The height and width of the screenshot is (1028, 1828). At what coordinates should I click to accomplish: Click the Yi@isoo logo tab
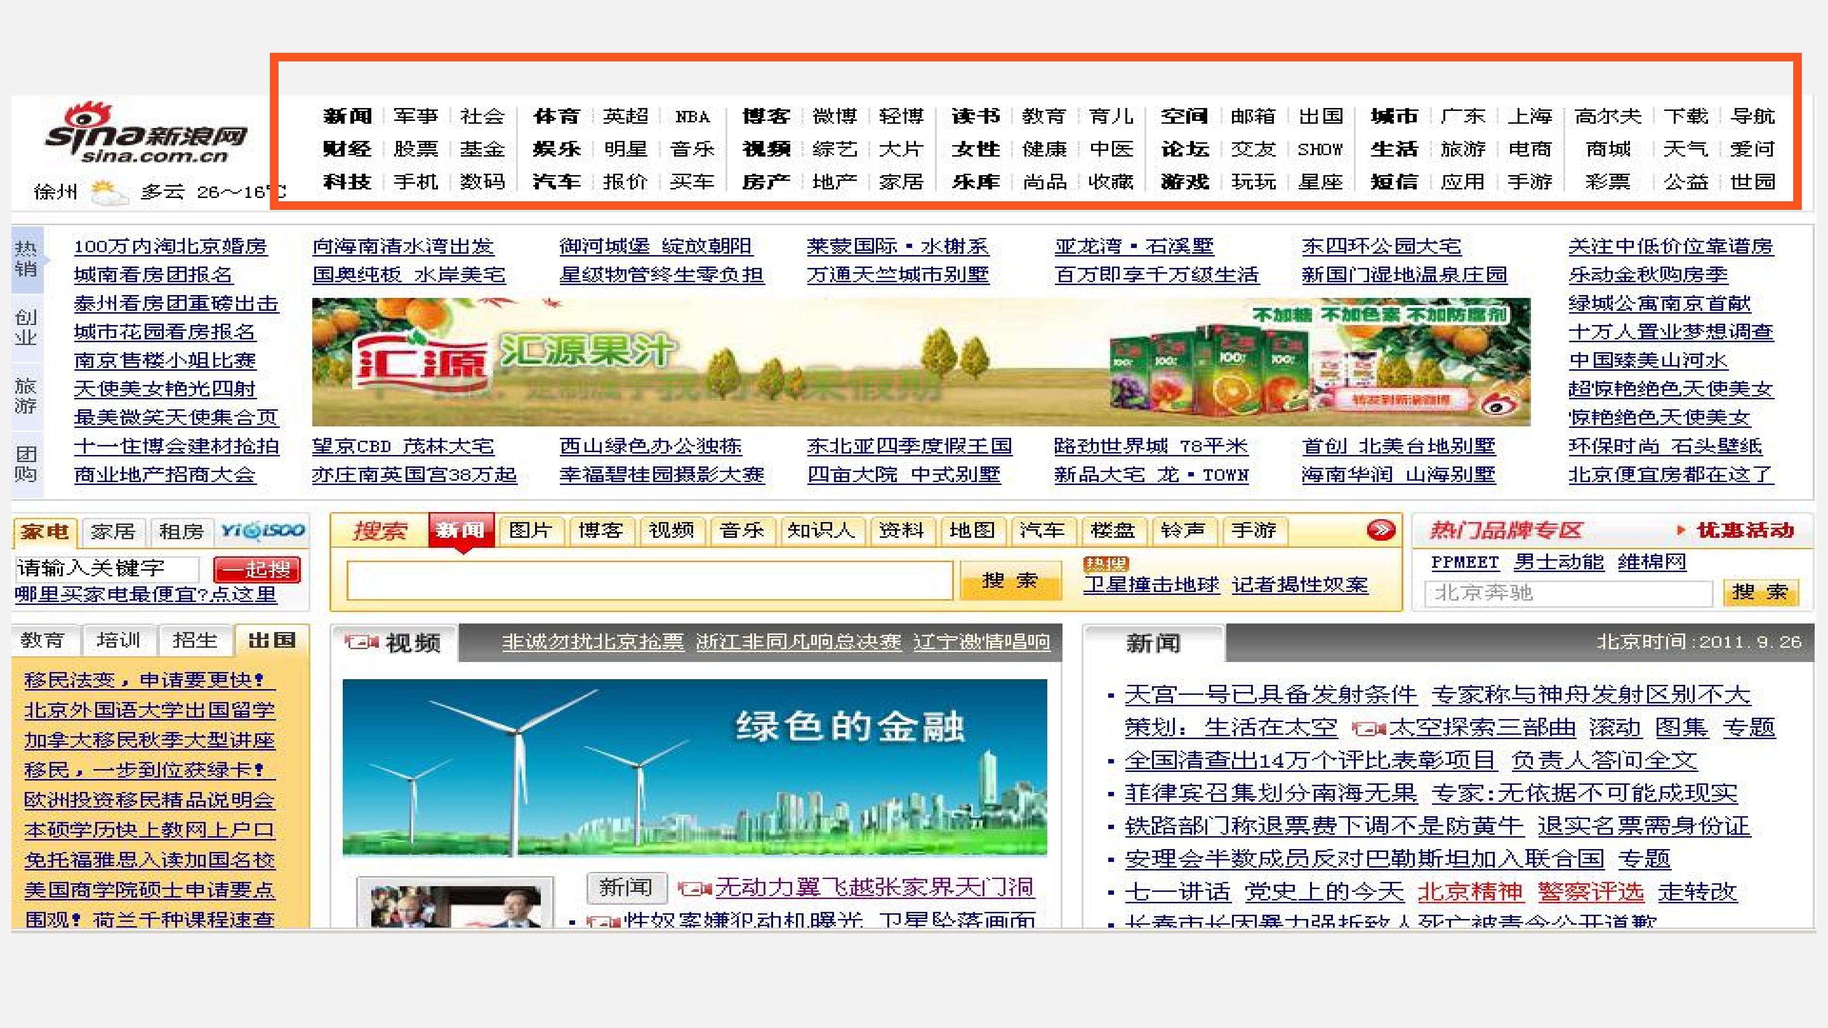click(263, 531)
